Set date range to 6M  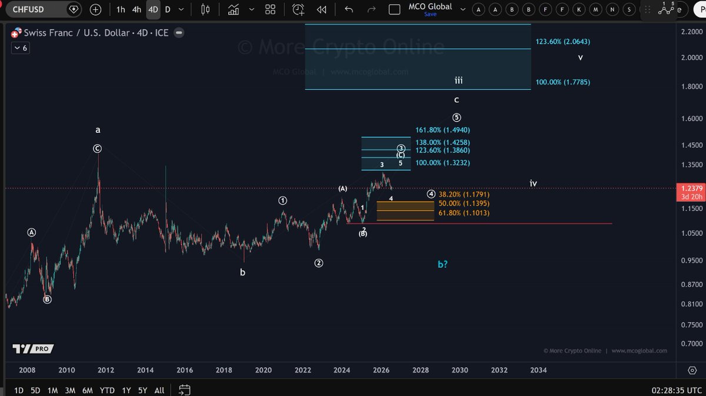88,390
